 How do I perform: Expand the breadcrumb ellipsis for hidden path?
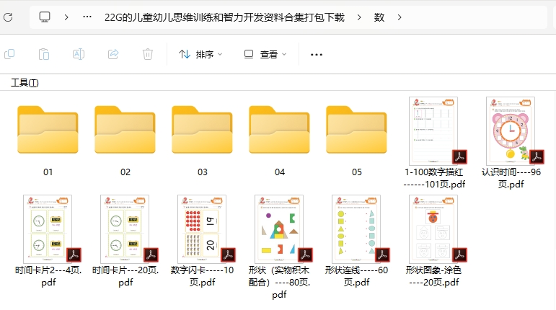click(87, 17)
